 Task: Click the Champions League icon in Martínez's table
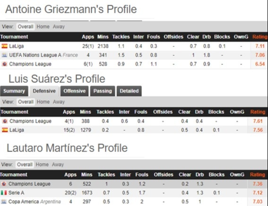click(4, 184)
